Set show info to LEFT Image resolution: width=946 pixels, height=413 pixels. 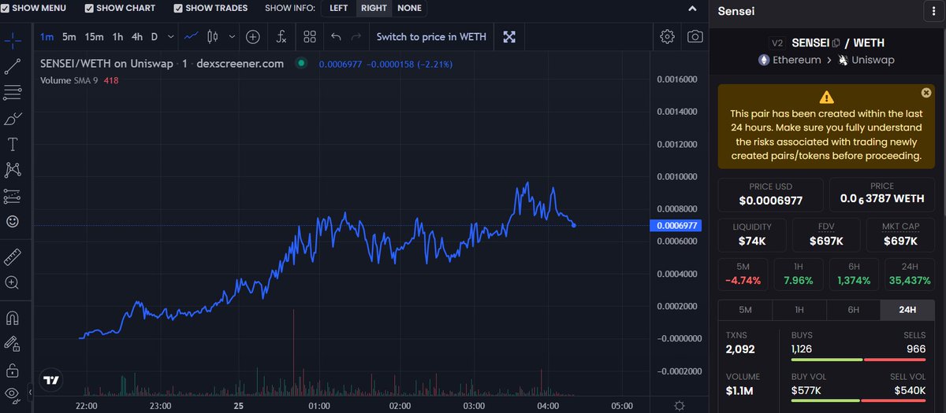pos(338,8)
